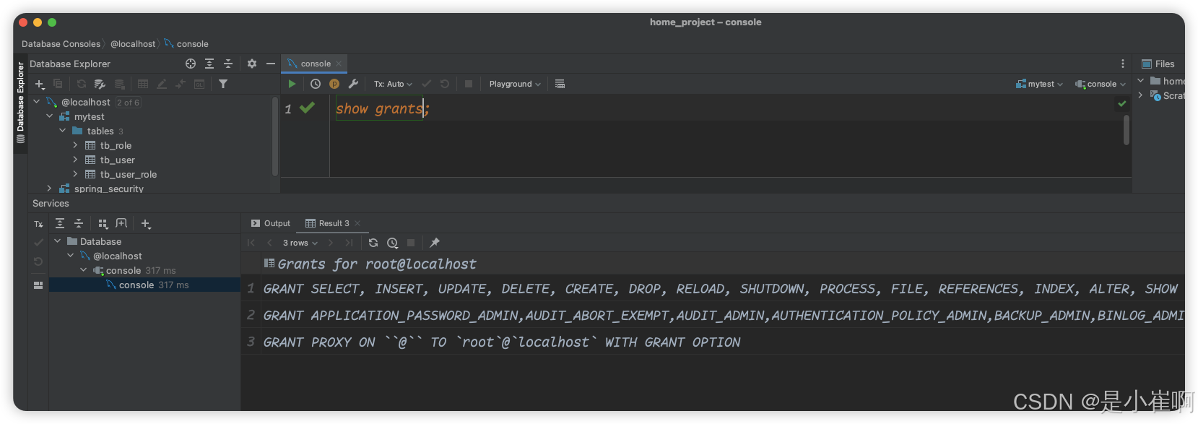Collapse the mytest schema node
The image size is (1198, 424).
[x=49, y=116]
